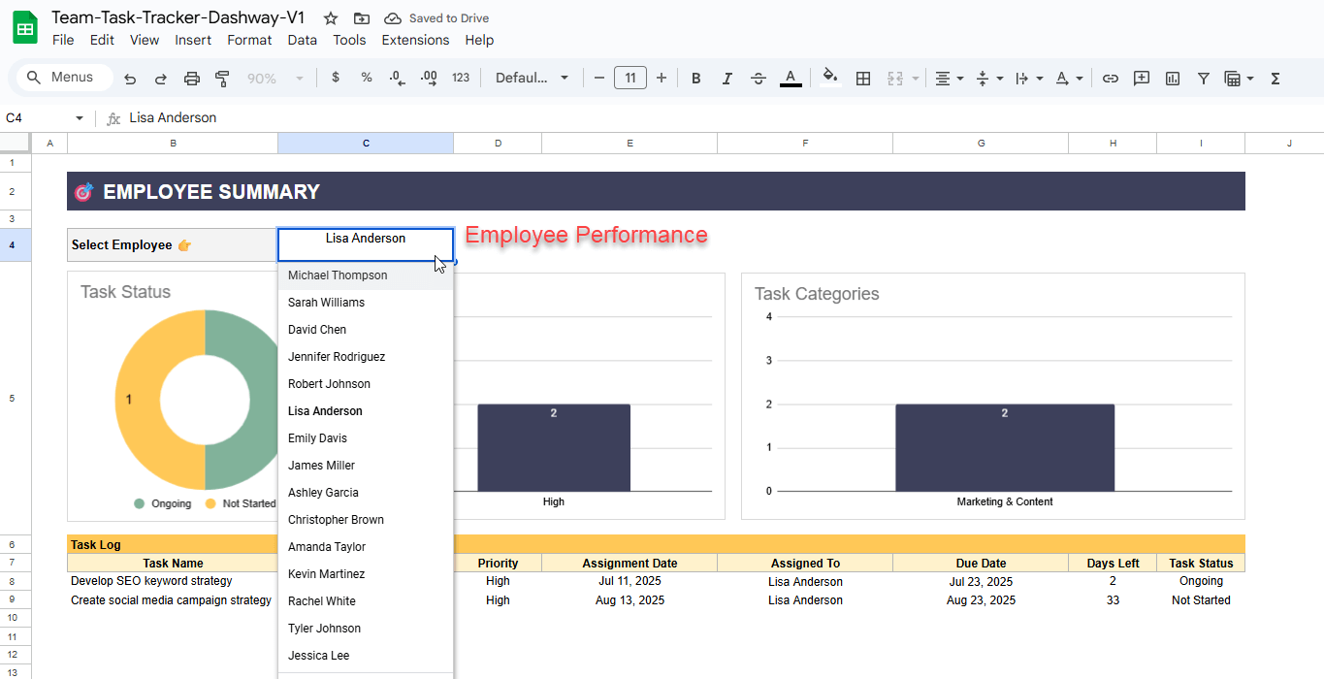Open the Data menu
Screen dimensions: 1324x679
[x=302, y=40]
